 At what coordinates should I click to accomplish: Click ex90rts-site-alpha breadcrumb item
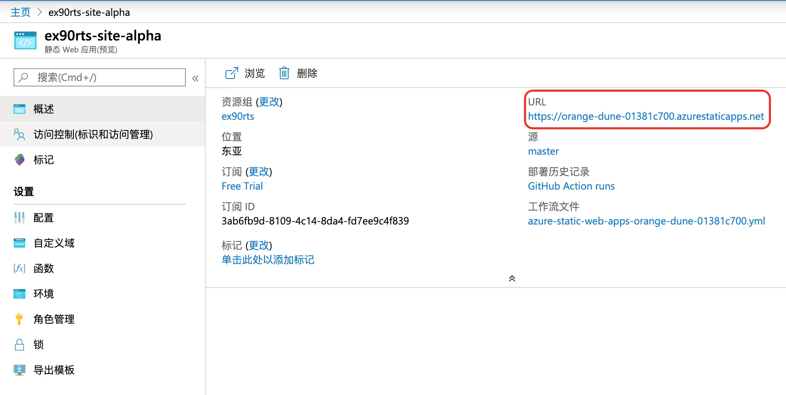(89, 12)
